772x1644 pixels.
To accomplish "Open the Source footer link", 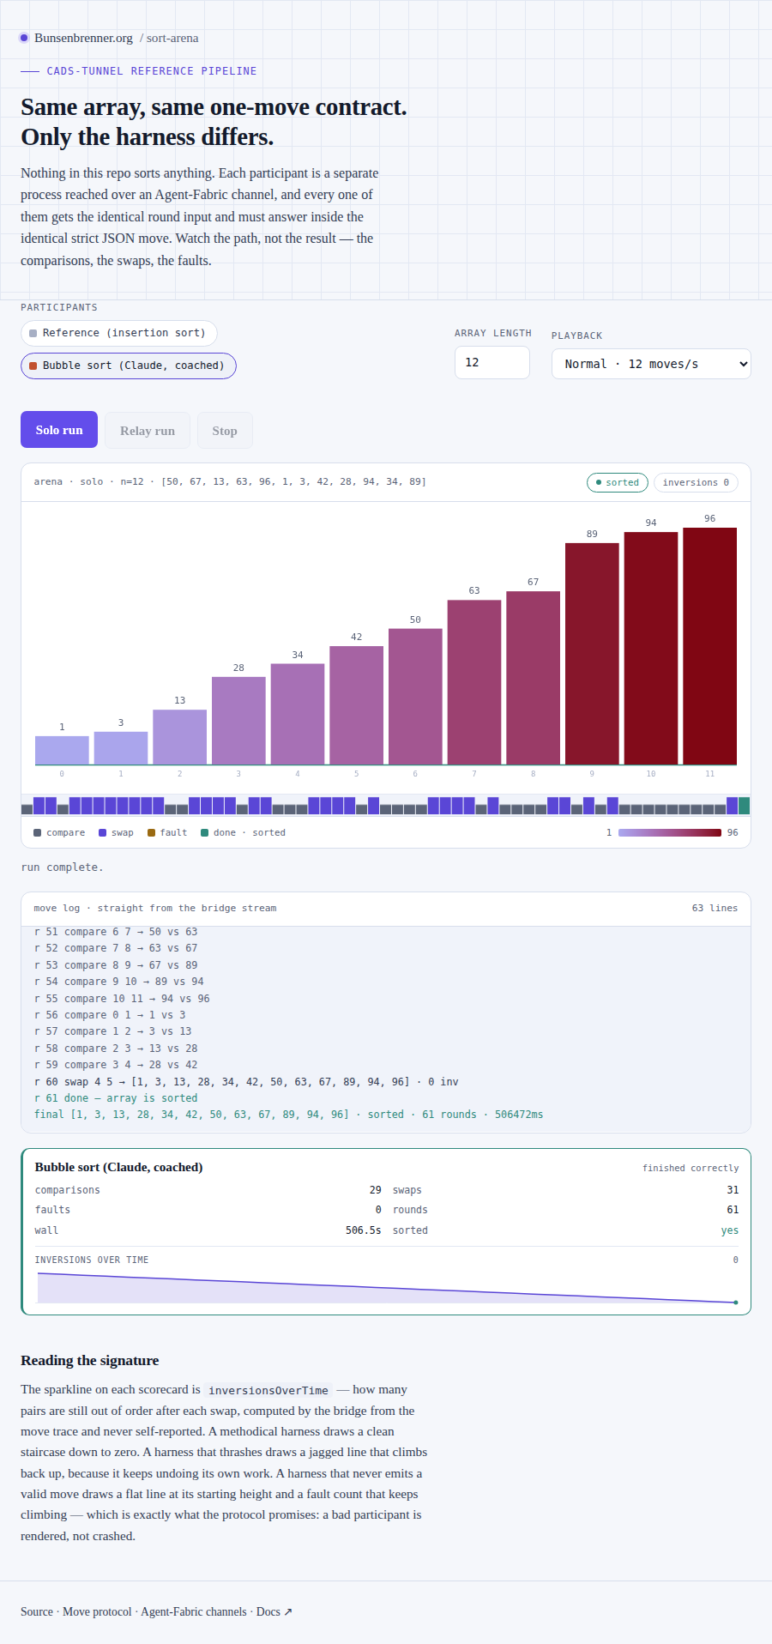I will click(x=37, y=1611).
